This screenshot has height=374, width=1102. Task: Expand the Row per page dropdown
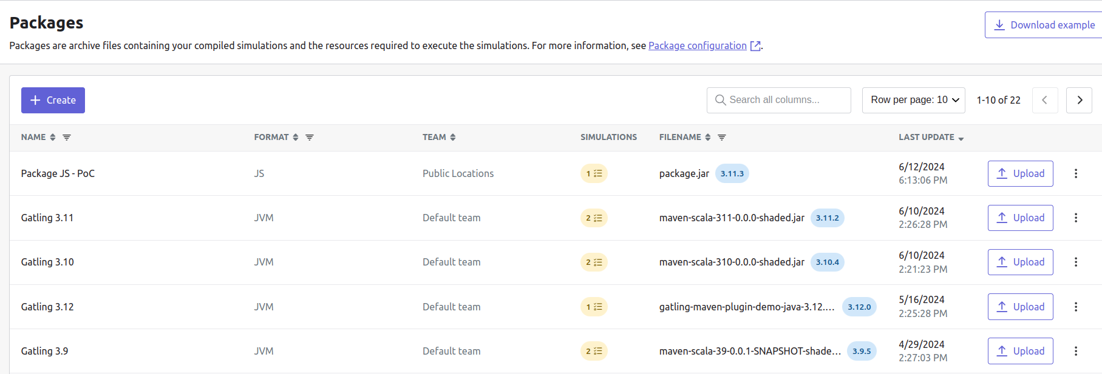coord(914,100)
